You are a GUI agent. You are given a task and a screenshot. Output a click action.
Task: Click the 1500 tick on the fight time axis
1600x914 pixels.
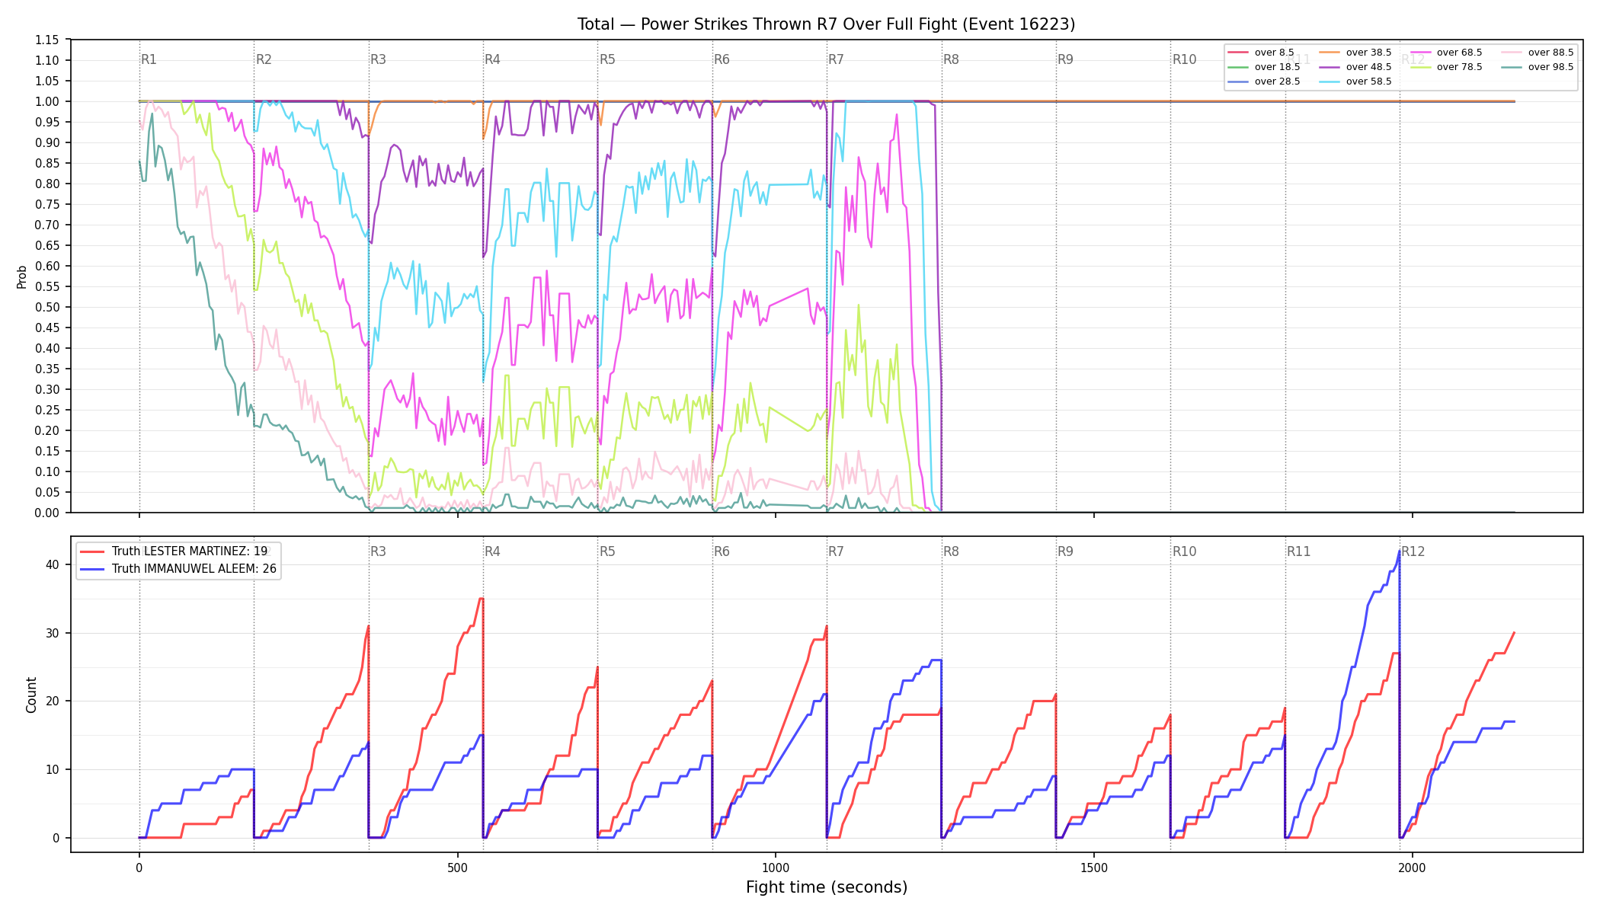tap(1094, 868)
